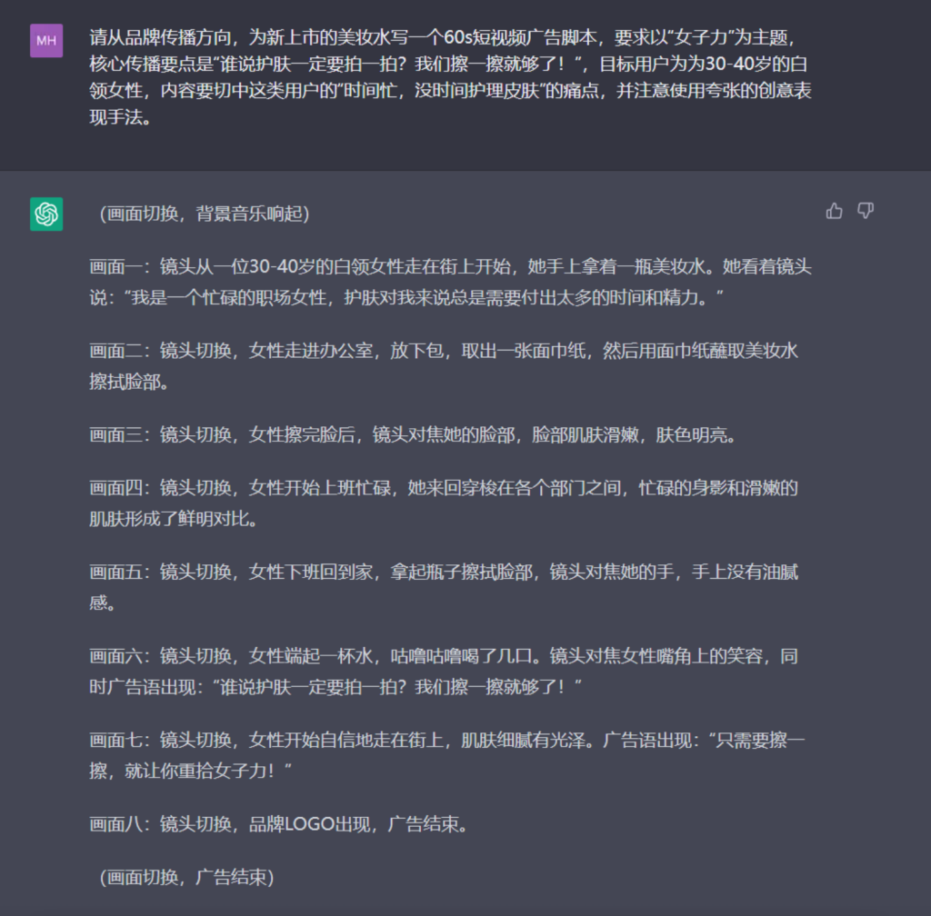Click the purple MH user avatar
This screenshot has height=916, width=931.
tap(46, 40)
